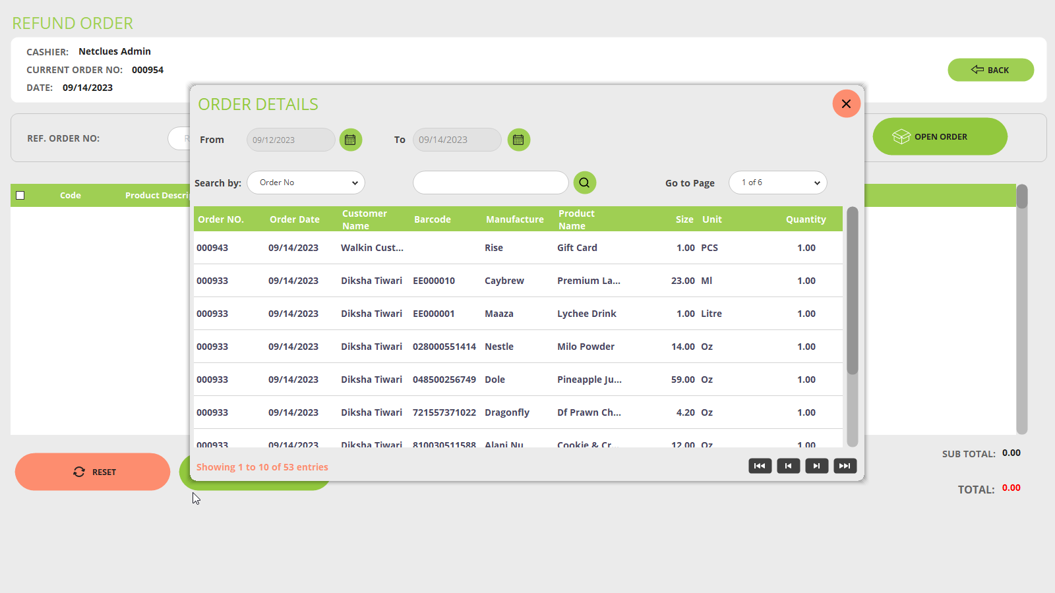Expand the Search by Order No dropdown
Viewport: 1055px width, 593px height.
[306, 183]
